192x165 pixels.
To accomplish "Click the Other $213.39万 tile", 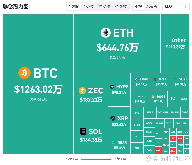I will (175, 43).
